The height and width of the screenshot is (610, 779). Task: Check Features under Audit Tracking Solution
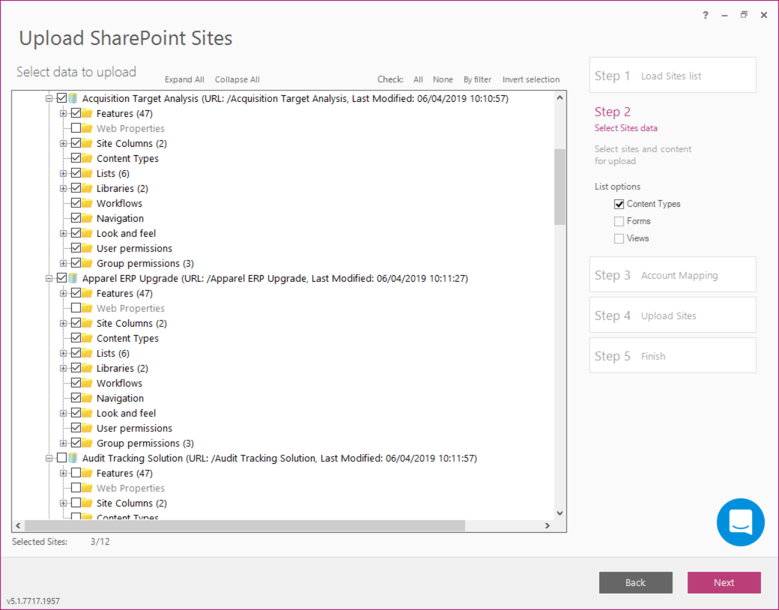point(76,473)
